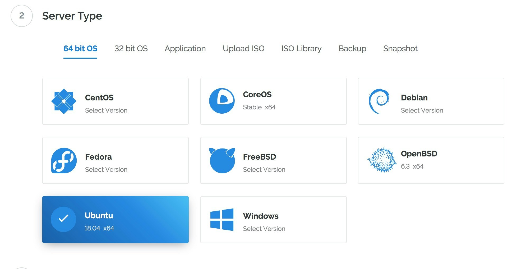
Task: Select the CoreOS Stable x64 label
Action: 259,107
